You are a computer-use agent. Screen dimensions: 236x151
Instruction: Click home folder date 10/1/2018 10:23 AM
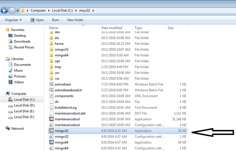(116, 44)
